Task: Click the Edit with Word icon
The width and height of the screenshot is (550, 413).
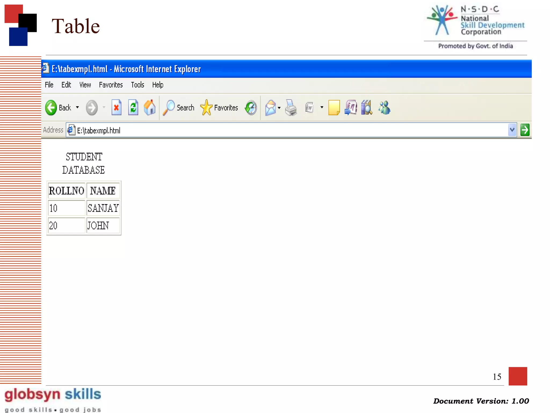Action: pyautogui.click(x=310, y=108)
